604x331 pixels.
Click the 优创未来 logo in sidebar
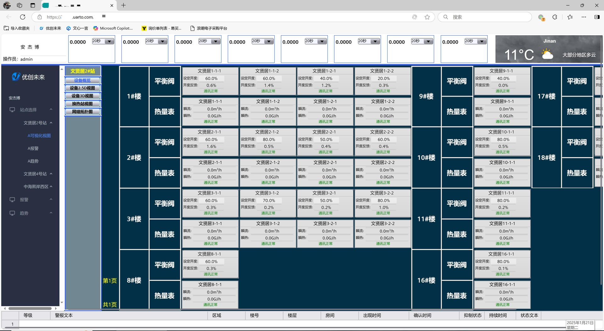pyautogui.click(x=28, y=77)
